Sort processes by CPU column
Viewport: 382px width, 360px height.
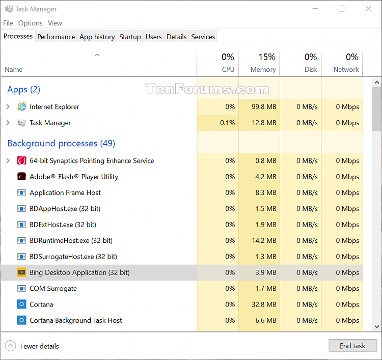tap(218, 63)
